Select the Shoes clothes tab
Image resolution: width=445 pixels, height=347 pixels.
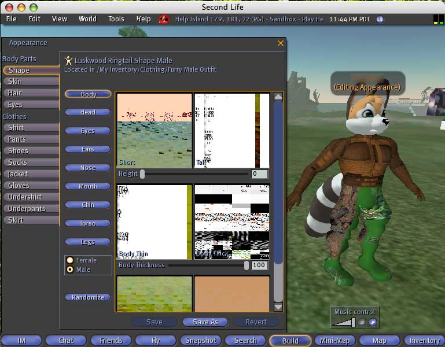[x=31, y=151]
